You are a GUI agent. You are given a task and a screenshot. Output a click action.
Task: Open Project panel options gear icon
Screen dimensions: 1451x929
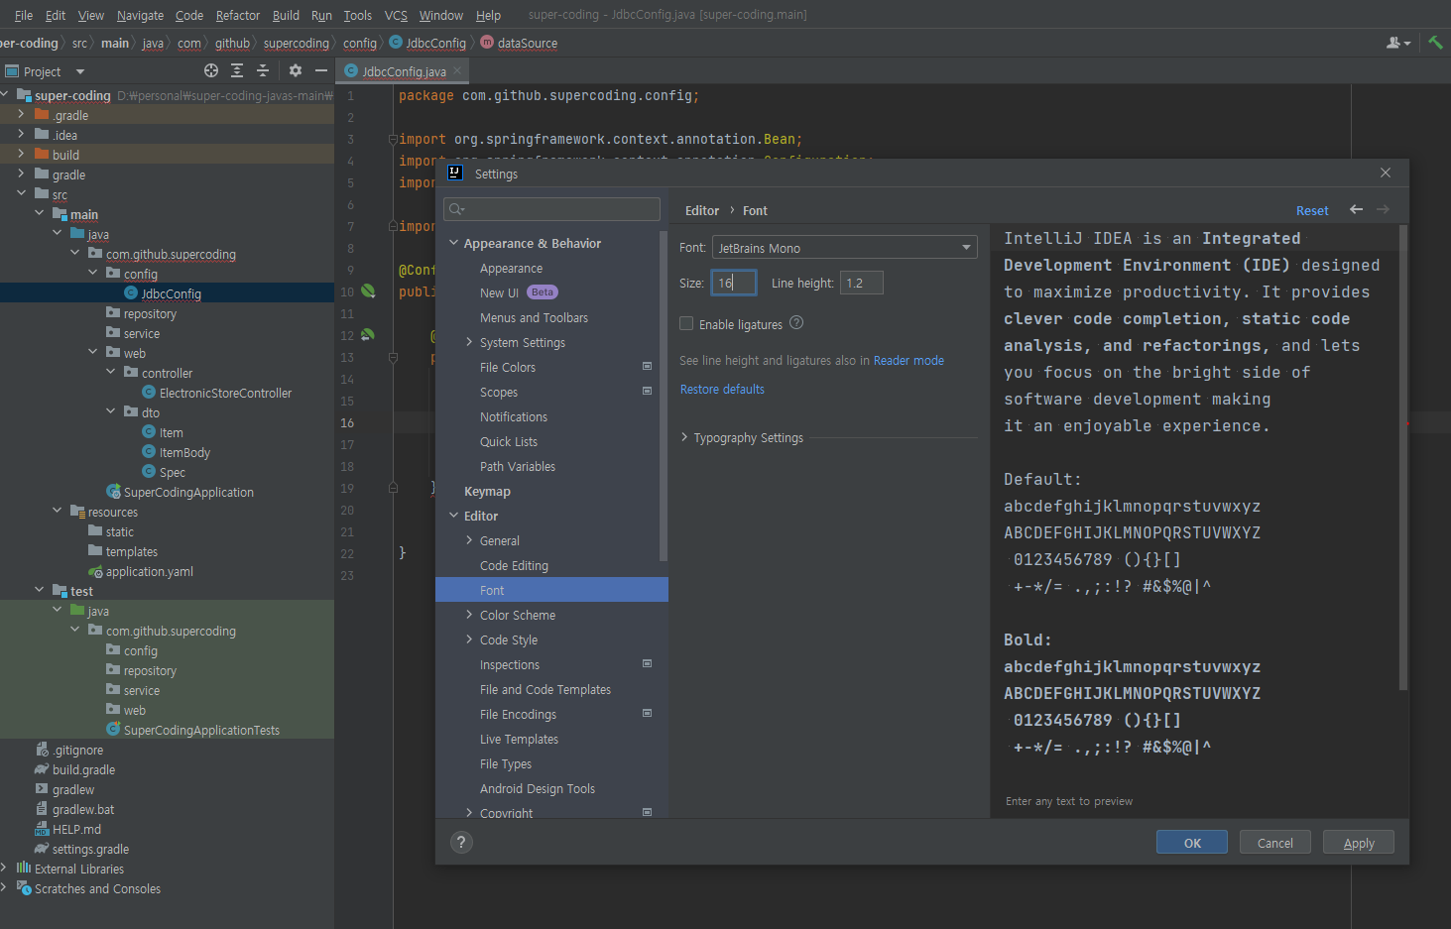point(295,70)
